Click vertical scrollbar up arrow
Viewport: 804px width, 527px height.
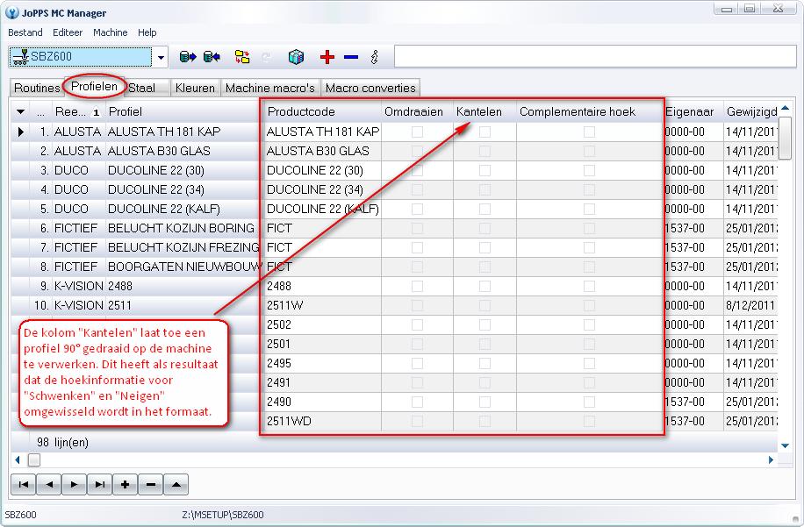click(x=785, y=108)
